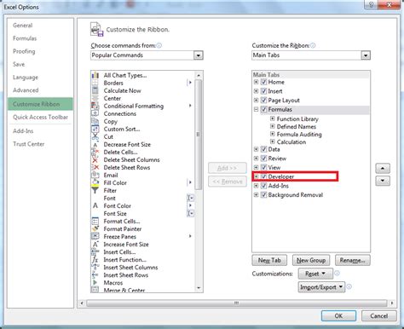Toggle the Data tab checkbox
Viewport: 404px width, 329px height.
pos(263,149)
